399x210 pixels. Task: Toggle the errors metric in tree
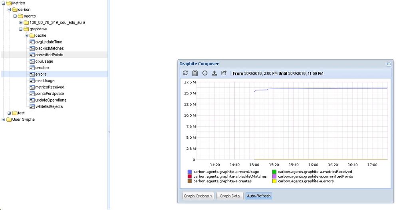[40, 74]
